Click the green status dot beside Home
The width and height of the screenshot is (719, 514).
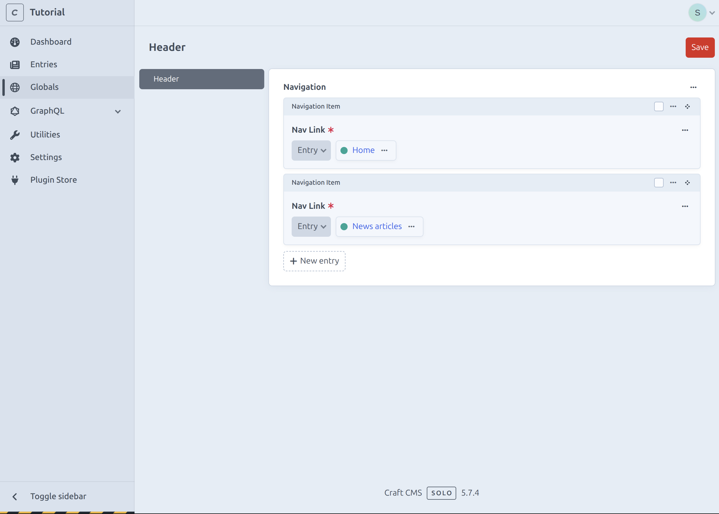click(344, 150)
